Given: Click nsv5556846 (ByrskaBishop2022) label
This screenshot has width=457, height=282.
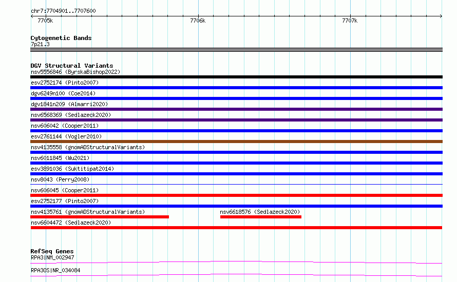Looking at the screenshot, I should 75,72.
